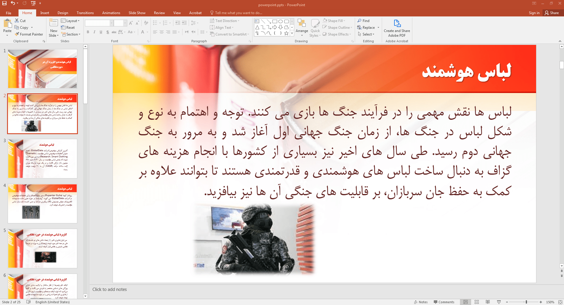Adjust the zoom slider handle
The image size is (564, 305).
526,302
